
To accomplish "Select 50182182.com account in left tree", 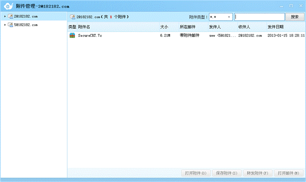I will tap(26, 25).
